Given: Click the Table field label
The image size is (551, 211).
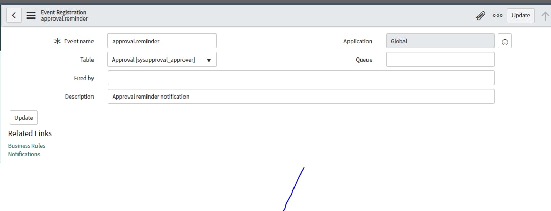Looking at the screenshot, I should 87,60.
